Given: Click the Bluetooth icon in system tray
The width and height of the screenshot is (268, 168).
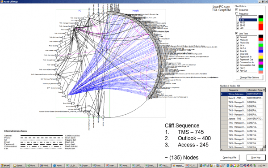Looking at the screenshot, I should pyautogui.click(x=228, y=166).
